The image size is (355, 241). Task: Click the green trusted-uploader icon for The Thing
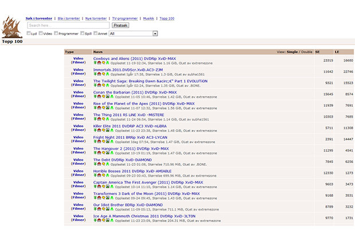click(108, 119)
